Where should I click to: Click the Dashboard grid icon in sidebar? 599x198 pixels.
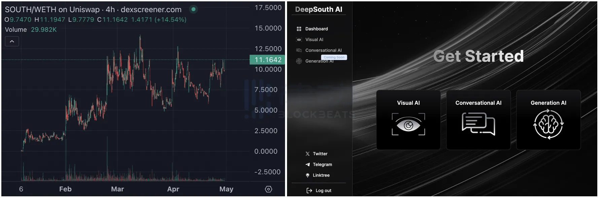click(x=299, y=29)
